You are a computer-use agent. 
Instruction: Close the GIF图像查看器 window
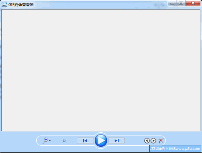pos(193,3)
